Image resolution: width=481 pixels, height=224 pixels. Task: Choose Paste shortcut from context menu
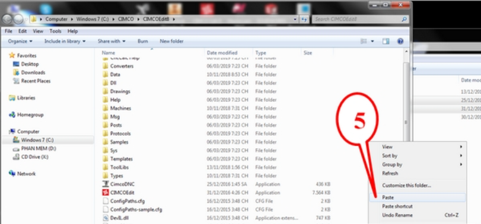tap(418, 207)
